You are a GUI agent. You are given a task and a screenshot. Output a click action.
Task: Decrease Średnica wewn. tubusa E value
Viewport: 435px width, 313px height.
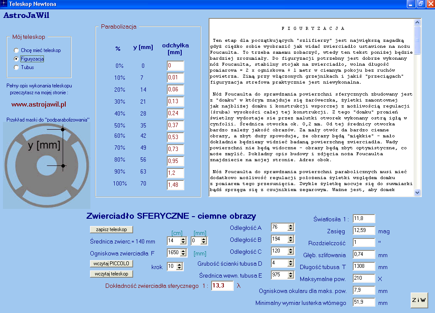[290, 276]
